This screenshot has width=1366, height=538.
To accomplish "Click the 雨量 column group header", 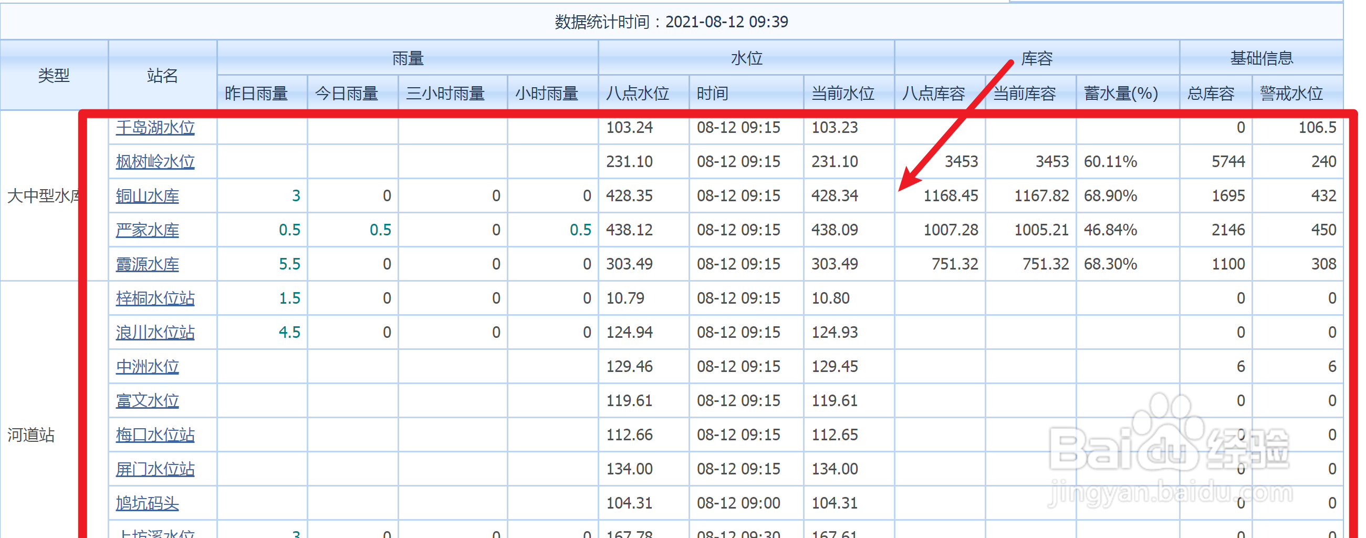I will pyautogui.click(x=408, y=58).
